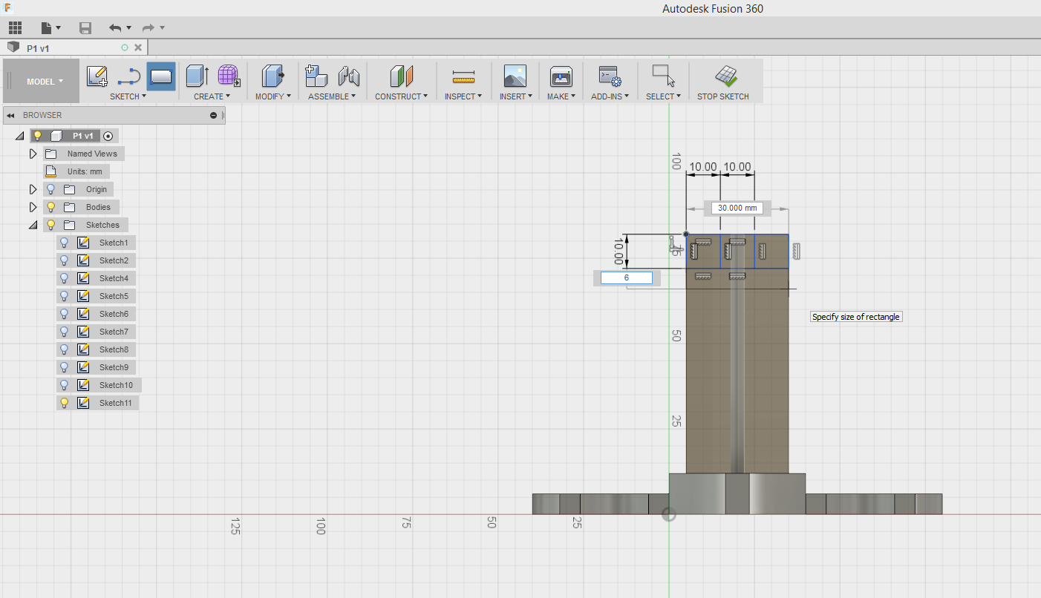Toggle visibility bulb of Sketch11
The image size is (1041, 598).
[64, 403]
